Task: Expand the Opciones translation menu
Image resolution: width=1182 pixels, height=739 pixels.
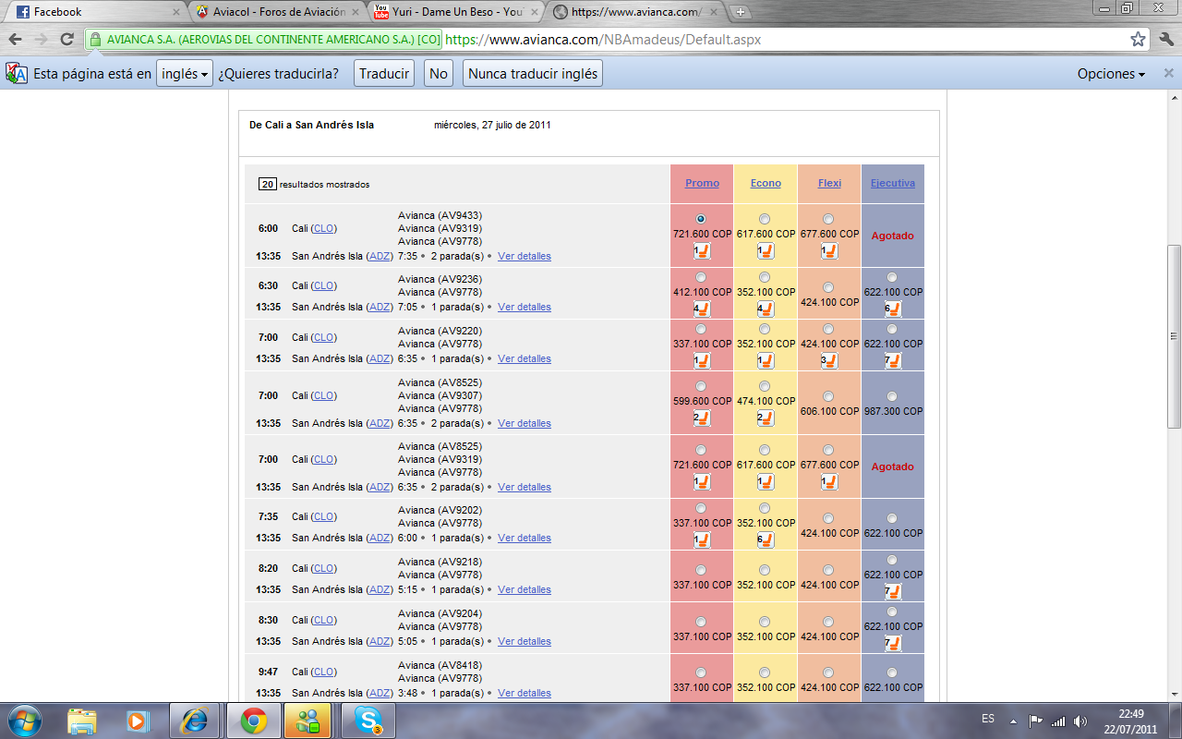Action: click(1111, 74)
